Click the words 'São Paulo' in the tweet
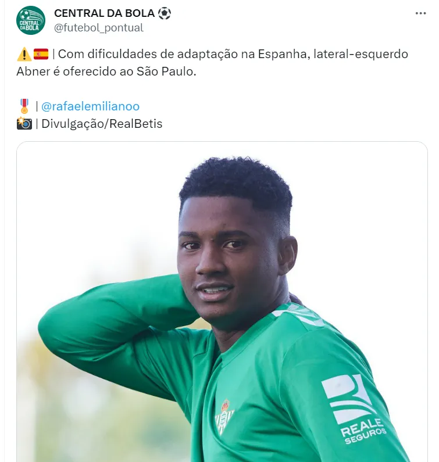 (x=165, y=71)
